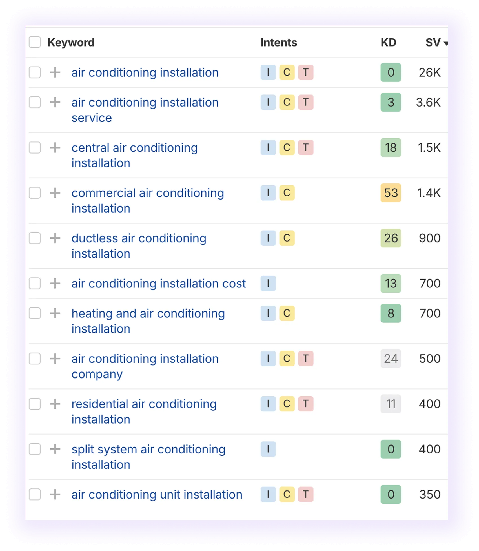Click the transactional badge for air conditioning unit installation

[x=306, y=494]
